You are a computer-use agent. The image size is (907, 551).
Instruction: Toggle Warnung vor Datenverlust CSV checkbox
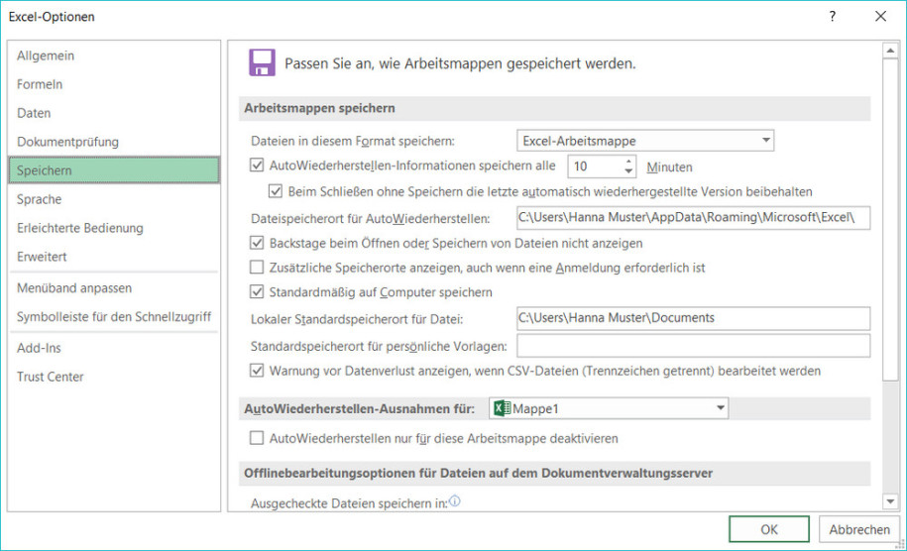[257, 371]
